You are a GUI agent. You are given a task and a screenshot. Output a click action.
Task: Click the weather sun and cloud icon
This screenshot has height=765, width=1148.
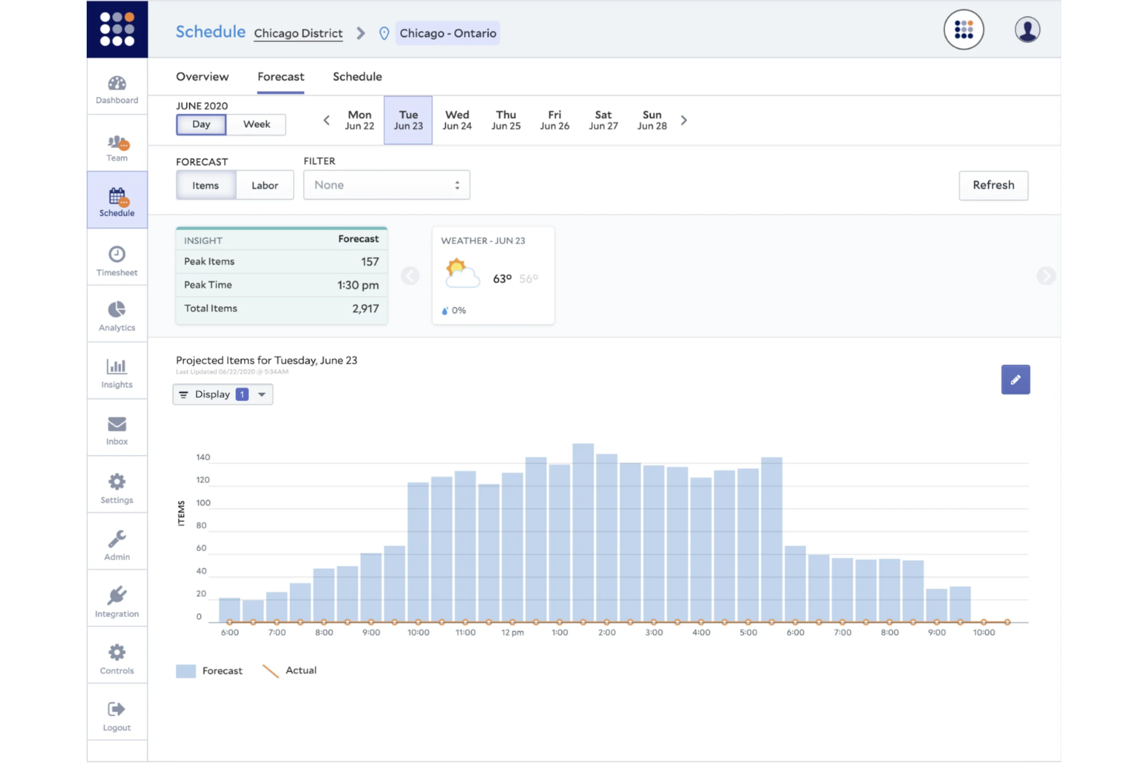tap(462, 274)
